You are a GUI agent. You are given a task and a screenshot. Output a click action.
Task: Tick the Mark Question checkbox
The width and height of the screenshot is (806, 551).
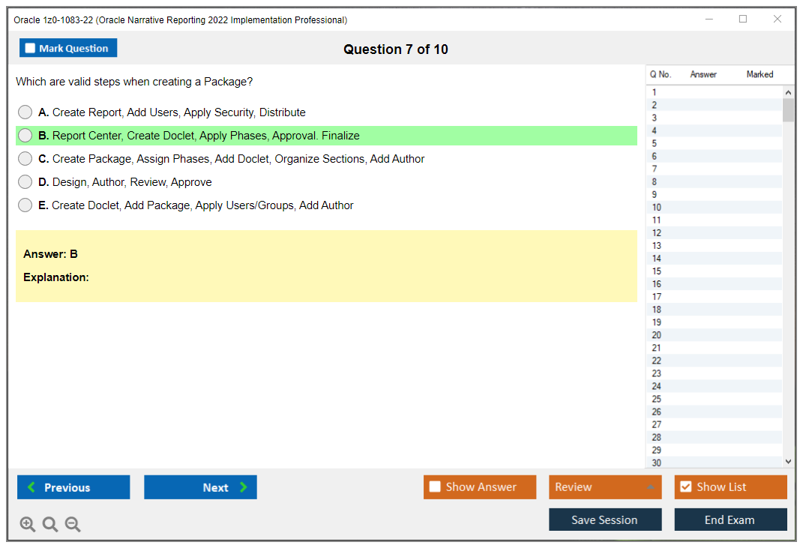pyautogui.click(x=31, y=49)
